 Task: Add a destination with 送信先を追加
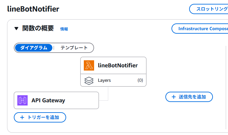click(189, 97)
